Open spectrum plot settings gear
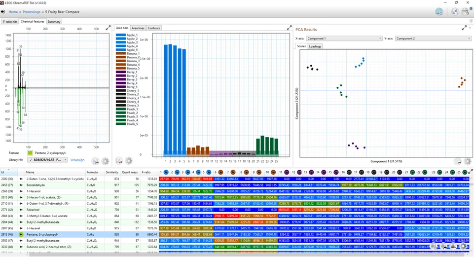The width and height of the screenshot is (474, 257). pos(105,161)
